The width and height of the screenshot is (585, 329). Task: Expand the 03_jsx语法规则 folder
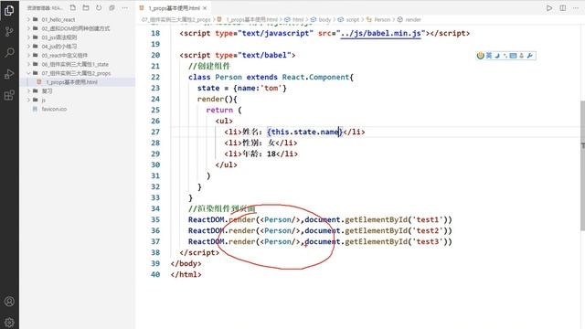click(59, 37)
